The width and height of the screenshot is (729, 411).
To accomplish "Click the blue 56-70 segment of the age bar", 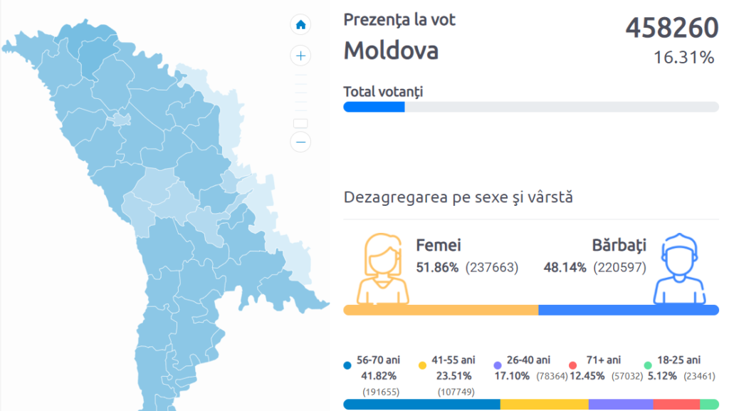I will [x=421, y=405].
